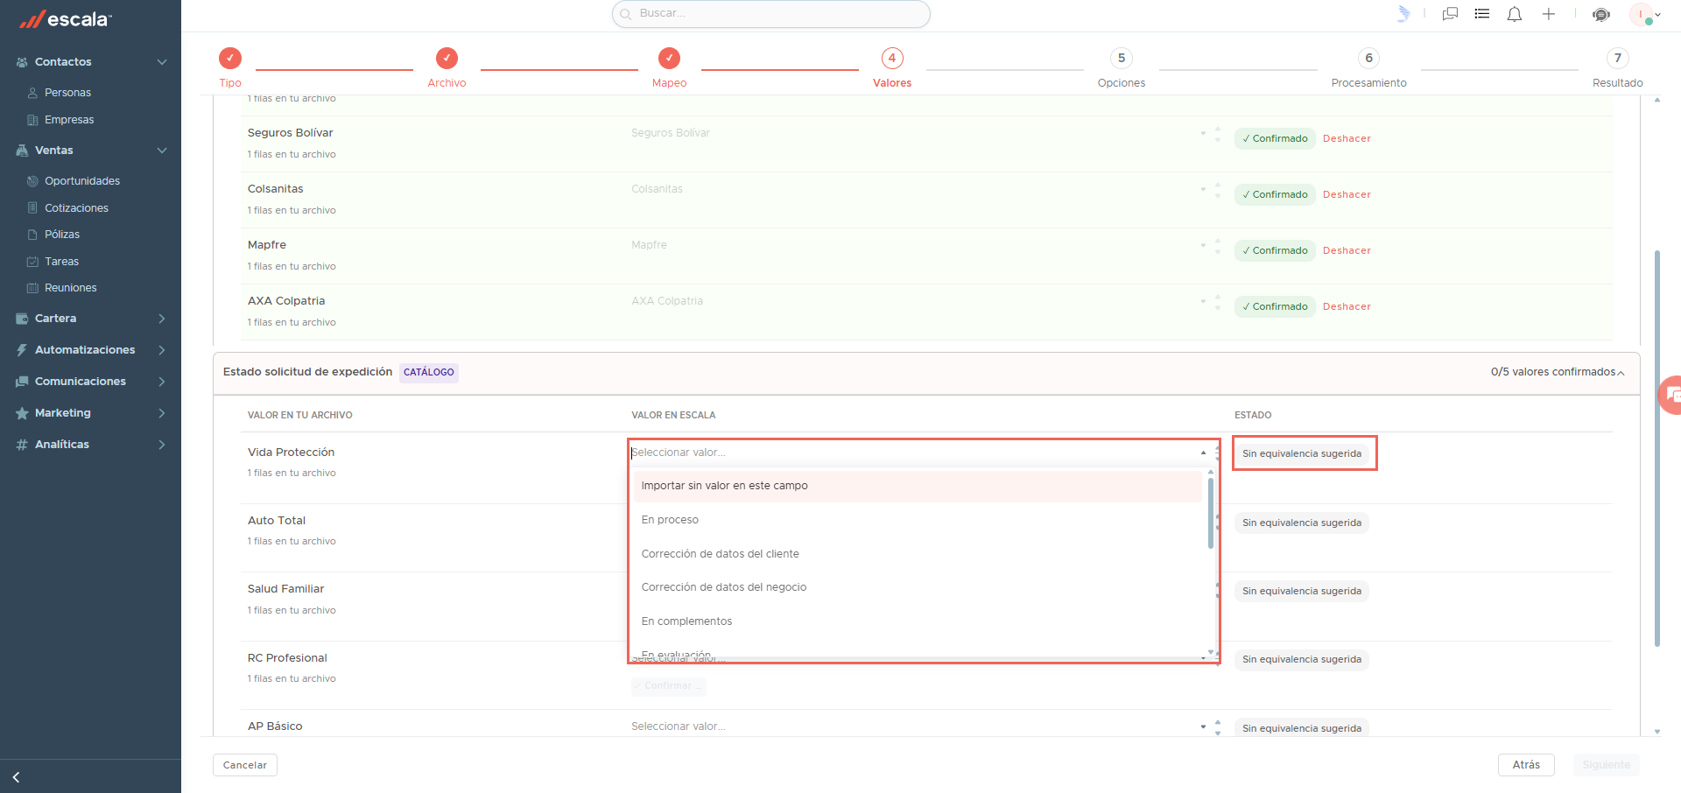Click the plus icon to create new
The width and height of the screenshot is (1681, 793).
[1549, 14]
